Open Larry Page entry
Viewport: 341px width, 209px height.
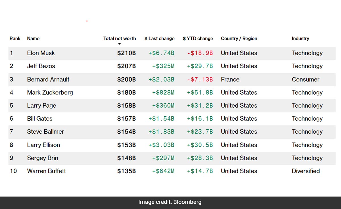[x=41, y=105]
